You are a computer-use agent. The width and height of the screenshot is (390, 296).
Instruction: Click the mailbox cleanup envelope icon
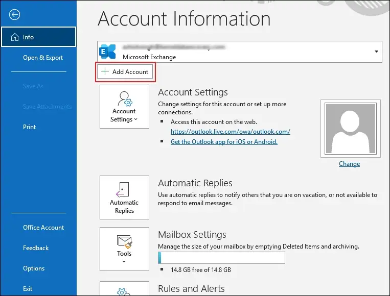point(124,241)
